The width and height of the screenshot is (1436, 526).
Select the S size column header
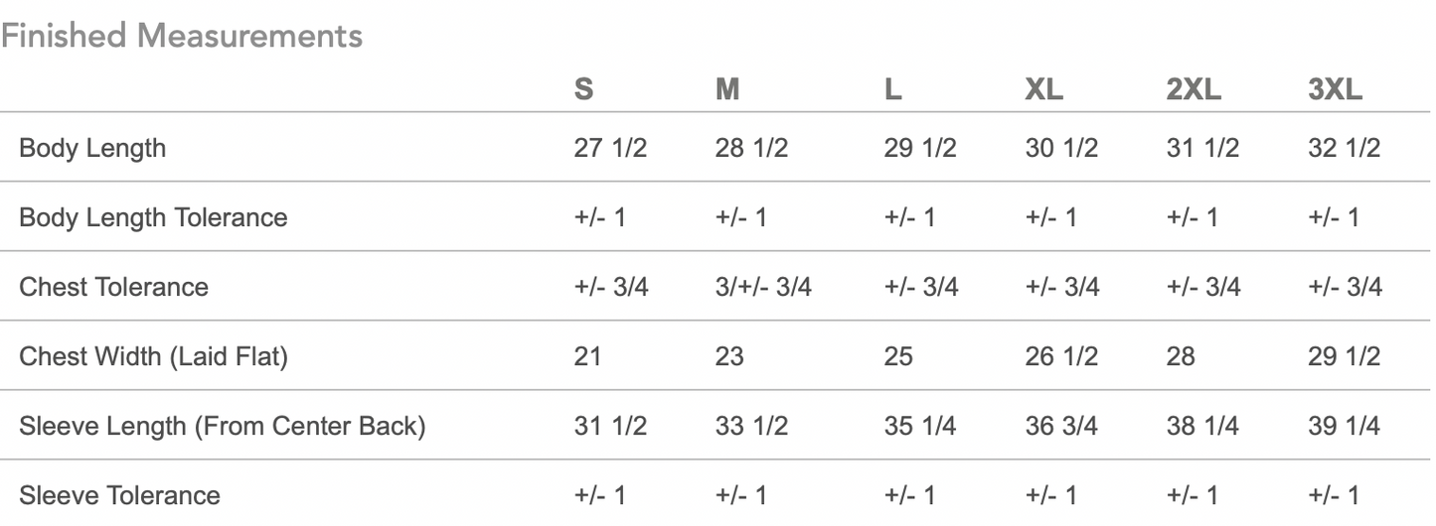coord(584,89)
